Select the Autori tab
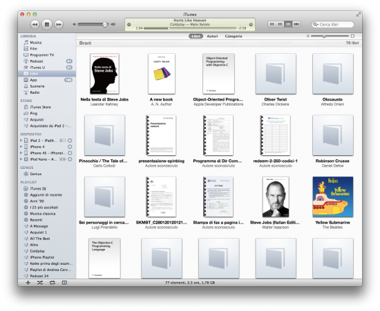This screenshot has height=311, width=380. tap(212, 37)
